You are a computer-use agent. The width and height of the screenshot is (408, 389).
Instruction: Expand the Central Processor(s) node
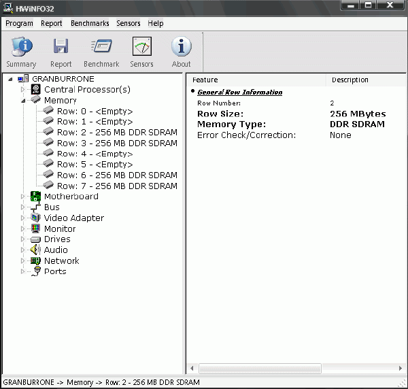[22, 90]
